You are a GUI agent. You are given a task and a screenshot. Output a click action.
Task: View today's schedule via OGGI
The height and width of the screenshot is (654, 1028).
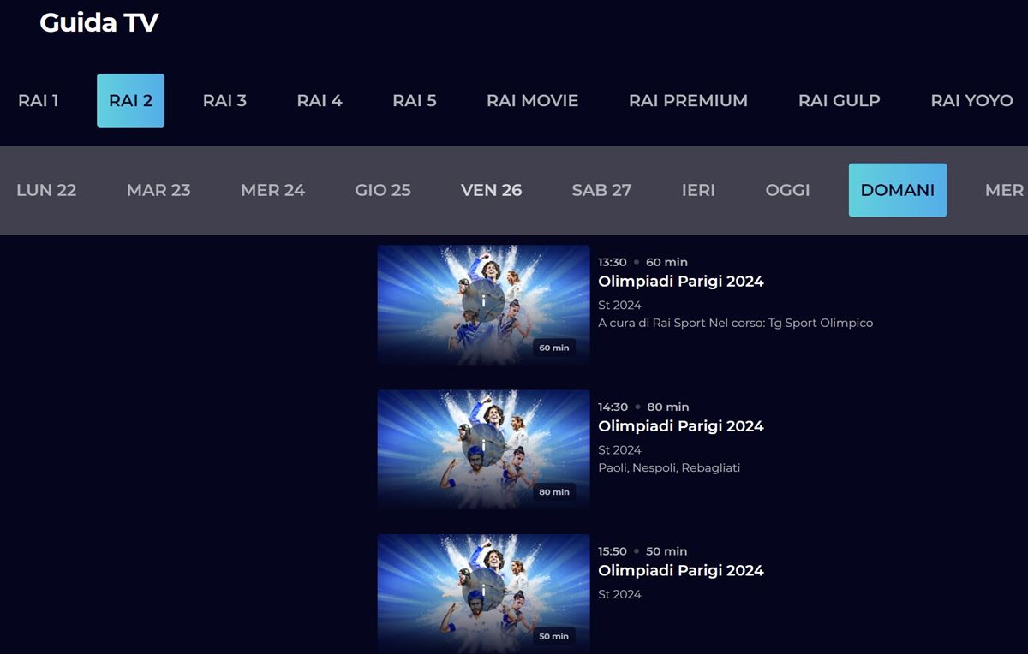(787, 190)
